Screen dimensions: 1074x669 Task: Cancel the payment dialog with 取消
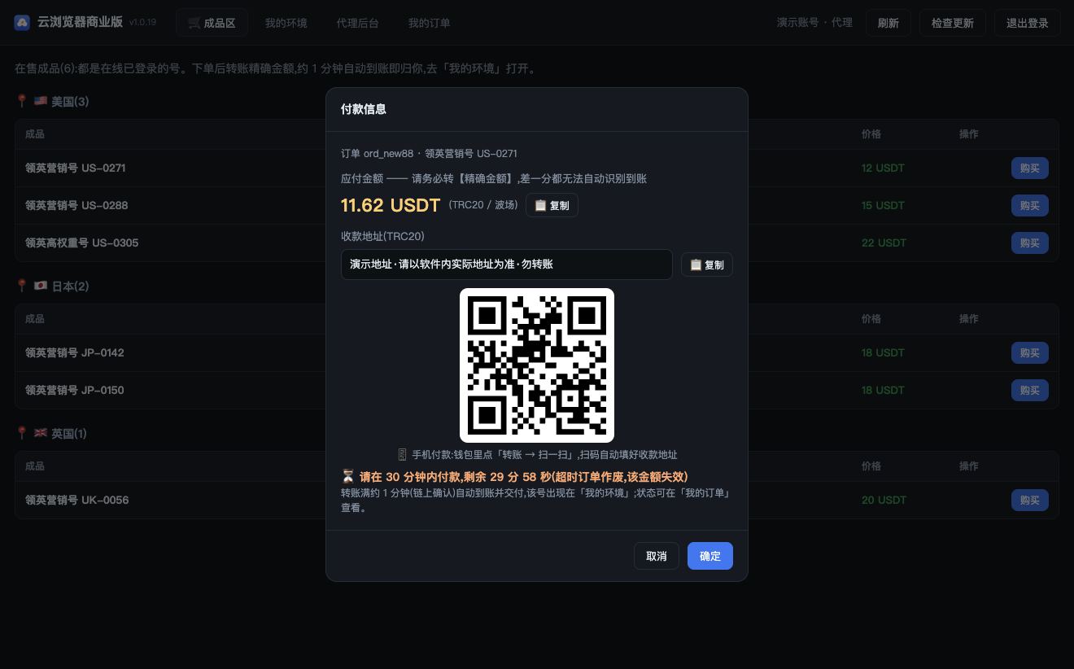pyautogui.click(x=657, y=556)
